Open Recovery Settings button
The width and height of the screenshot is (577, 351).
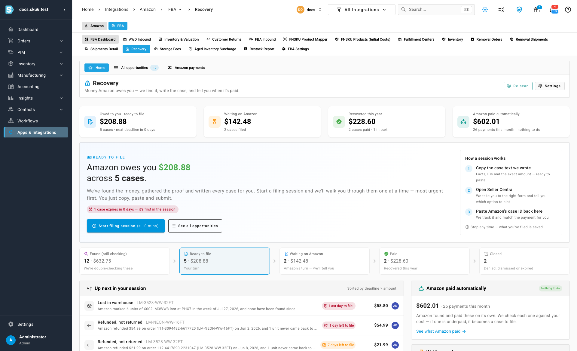(550, 86)
